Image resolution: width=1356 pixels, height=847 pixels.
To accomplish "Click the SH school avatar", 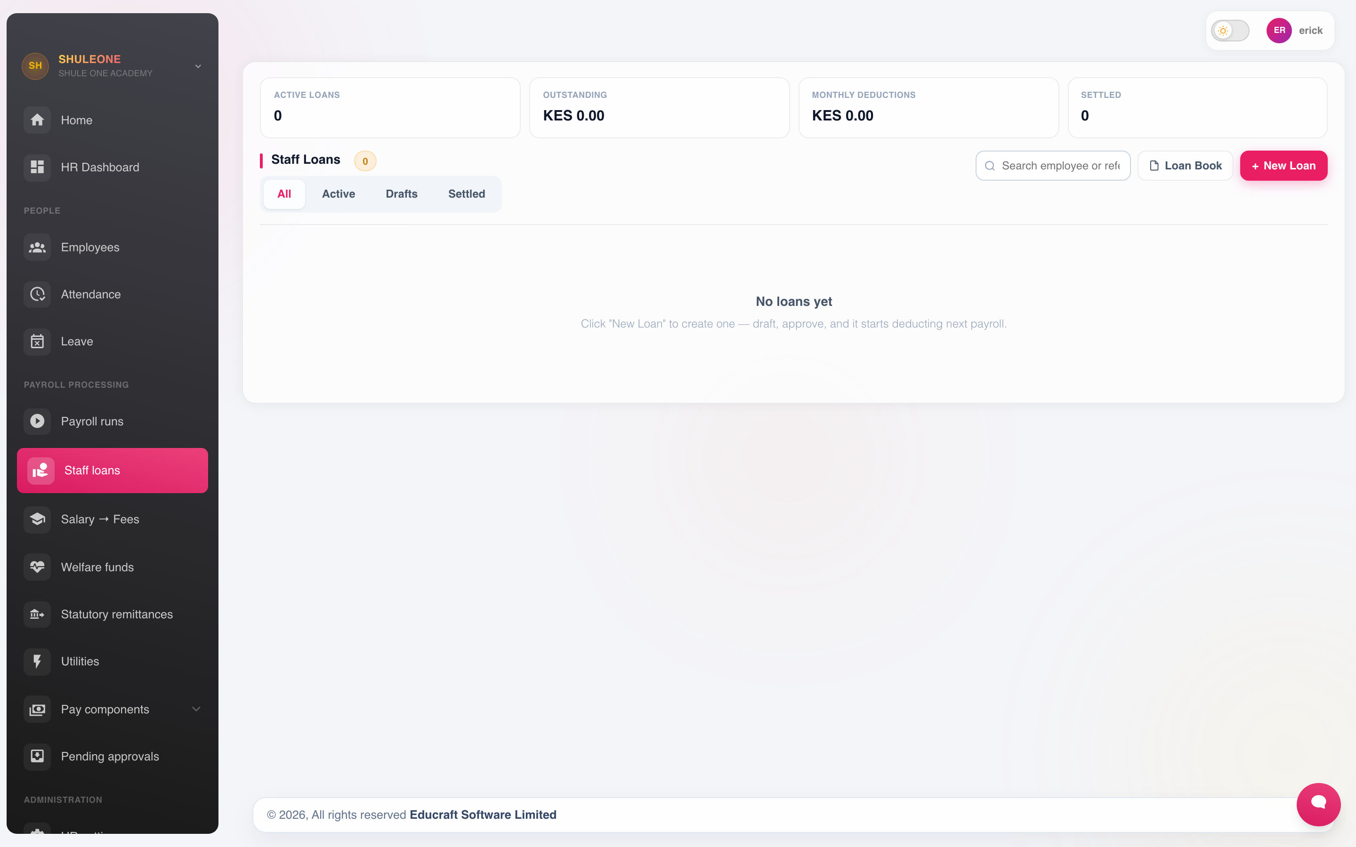I will coord(35,65).
